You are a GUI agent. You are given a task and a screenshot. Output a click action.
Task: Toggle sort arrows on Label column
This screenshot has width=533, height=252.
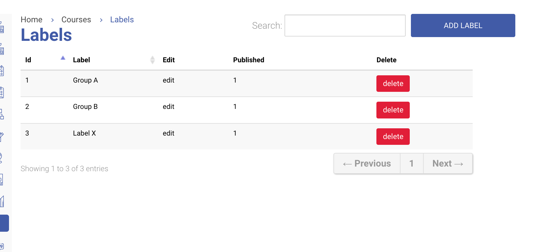tap(153, 60)
